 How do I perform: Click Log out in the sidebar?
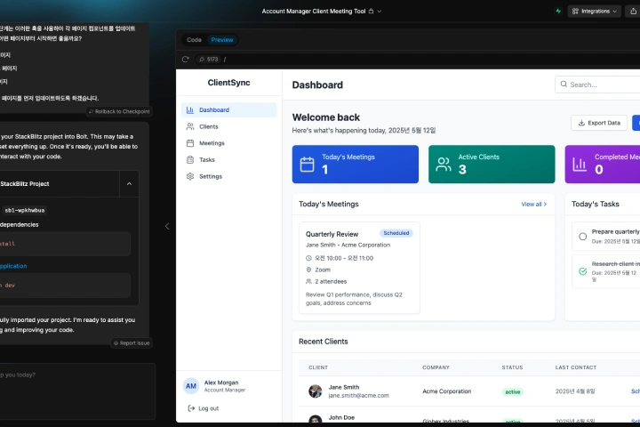pos(203,408)
